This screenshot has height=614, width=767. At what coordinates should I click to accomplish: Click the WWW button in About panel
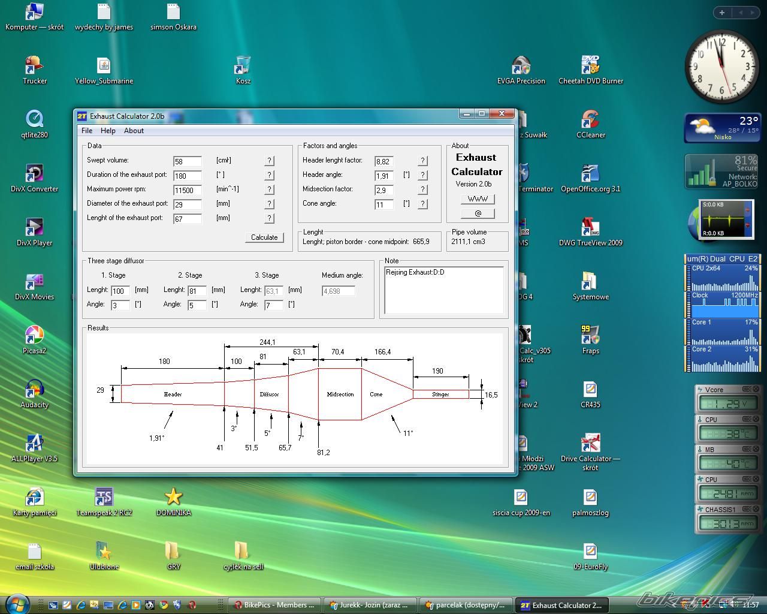coord(478,199)
